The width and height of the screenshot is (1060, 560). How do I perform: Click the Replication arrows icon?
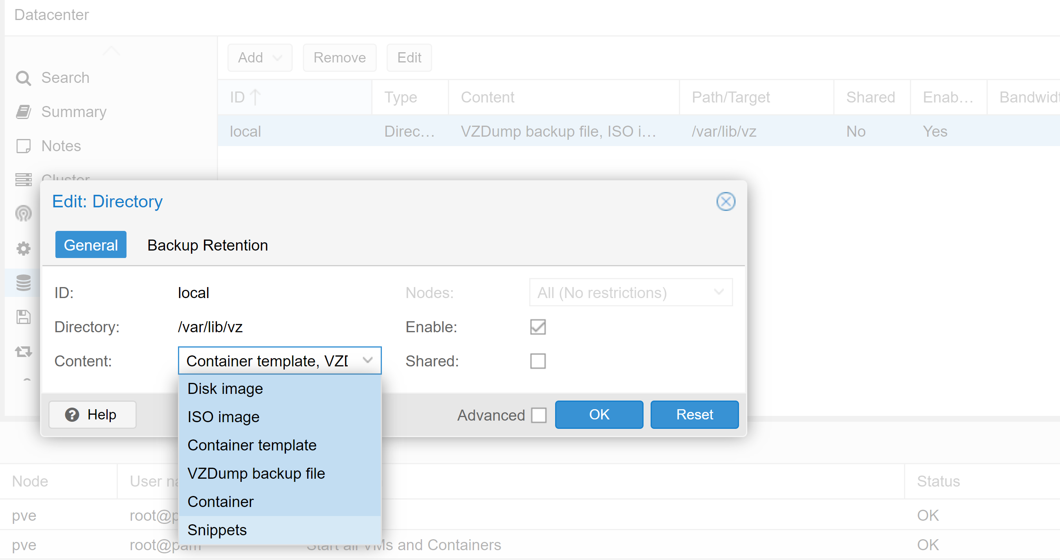click(x=23, y=351)
